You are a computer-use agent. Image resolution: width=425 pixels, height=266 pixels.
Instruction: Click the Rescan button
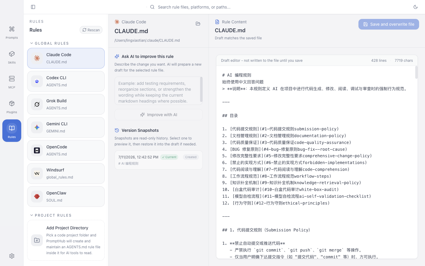tap(91, 30)
